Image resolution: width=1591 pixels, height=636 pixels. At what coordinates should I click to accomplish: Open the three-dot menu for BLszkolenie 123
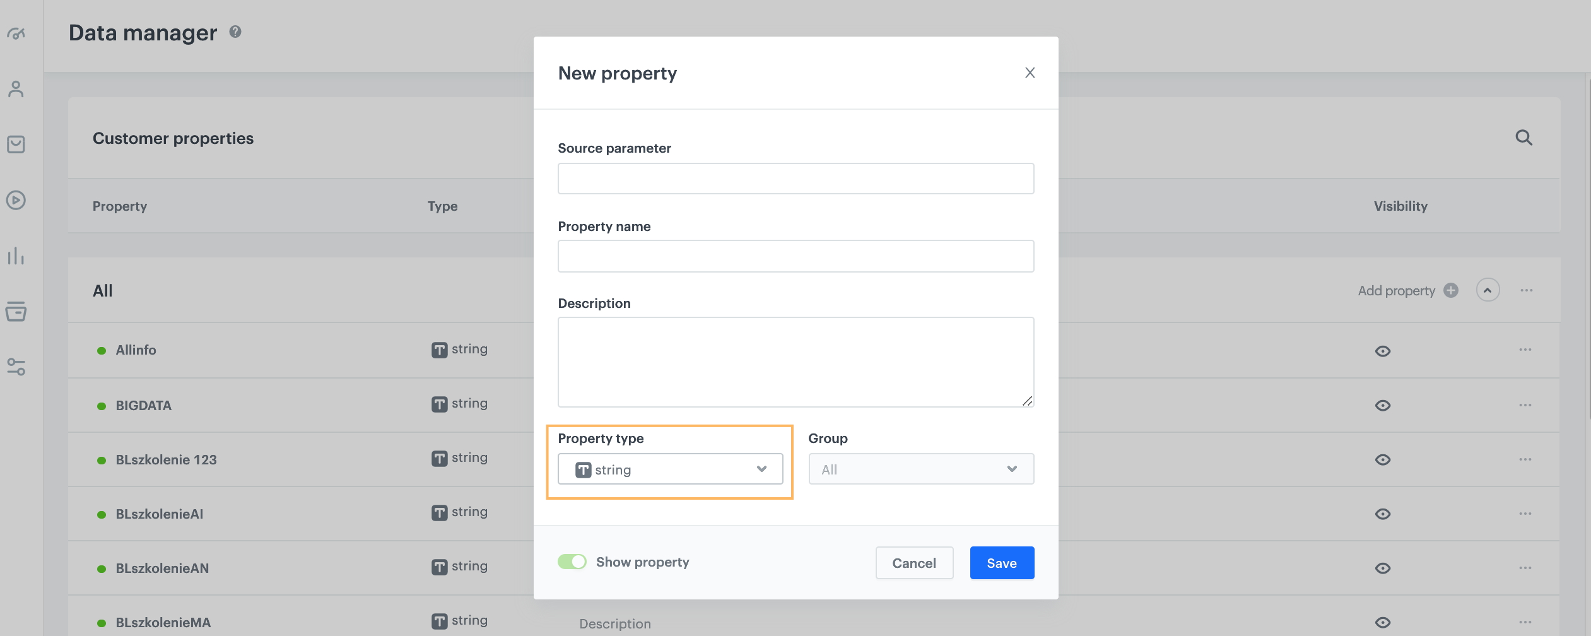pos(1525,459)
